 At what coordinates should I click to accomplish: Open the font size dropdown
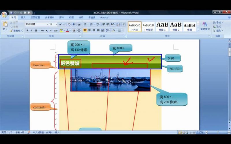56,24
